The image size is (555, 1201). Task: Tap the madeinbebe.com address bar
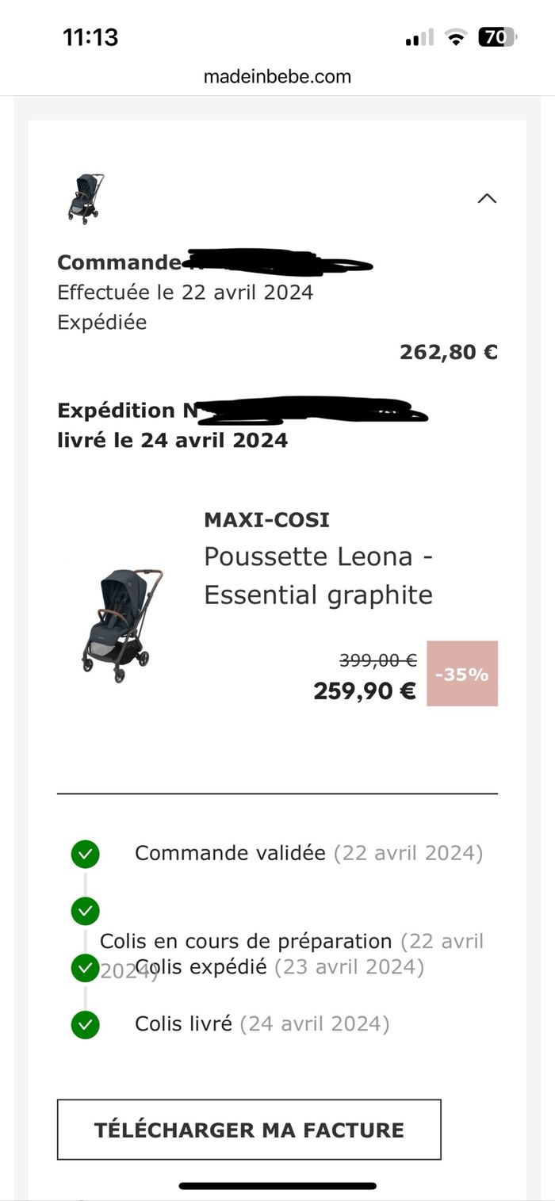click(277, 76)
